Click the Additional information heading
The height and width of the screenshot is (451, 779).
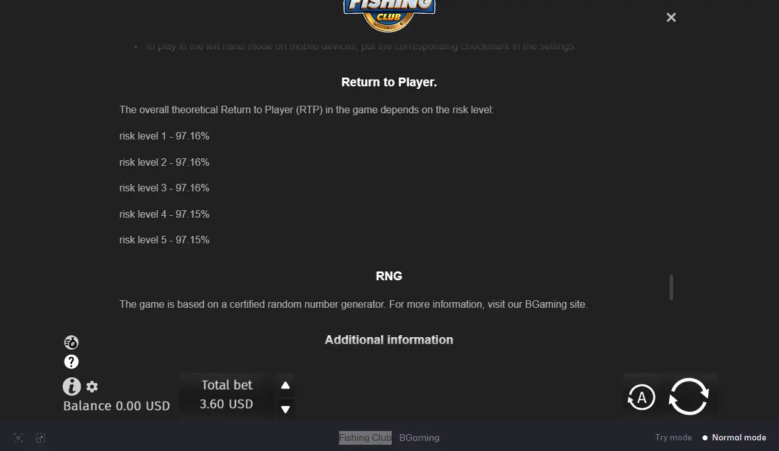[389, 340]
